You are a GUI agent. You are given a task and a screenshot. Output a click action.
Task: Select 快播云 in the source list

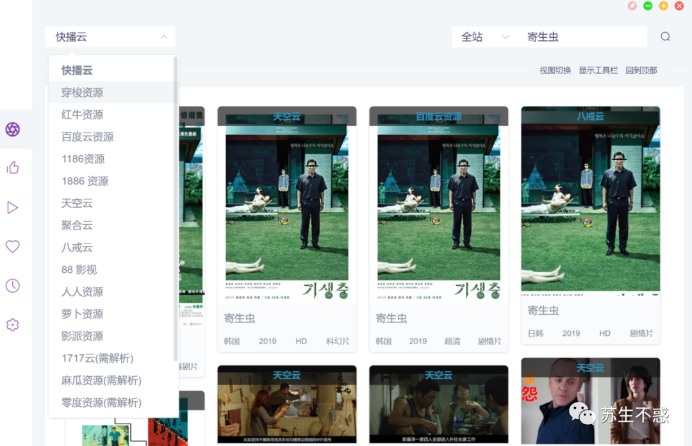[x=111, y=70]
